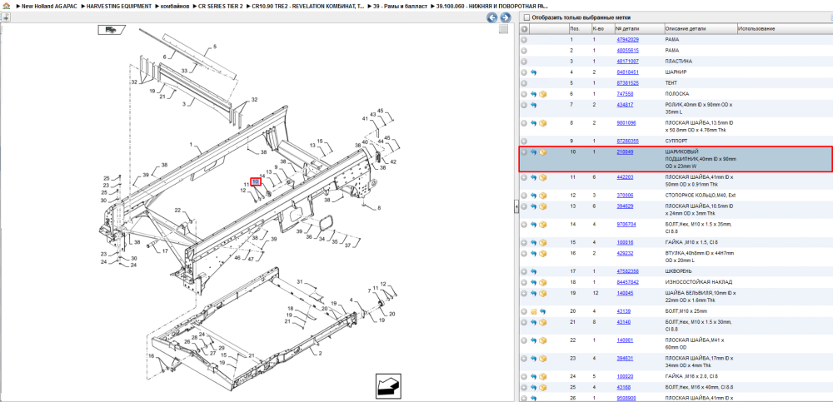This screenshot has height=402, width=833.
Task: Click package icon for part 100016
Action: point(543,243)
